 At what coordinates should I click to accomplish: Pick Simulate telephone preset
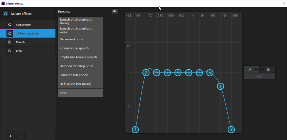(80, 75)
